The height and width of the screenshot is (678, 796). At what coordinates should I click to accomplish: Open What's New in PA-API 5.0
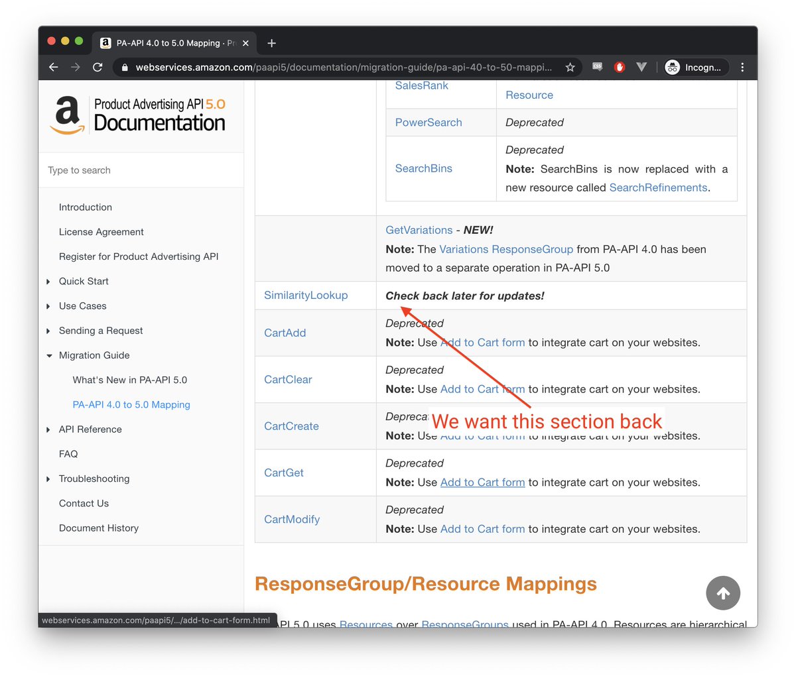(x=130, y=380)
